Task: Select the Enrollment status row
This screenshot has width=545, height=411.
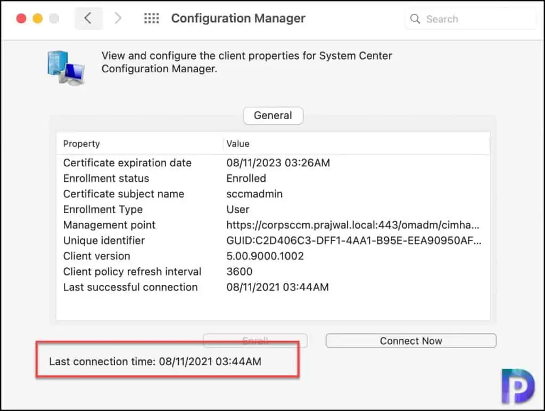Action: [273, 179]
